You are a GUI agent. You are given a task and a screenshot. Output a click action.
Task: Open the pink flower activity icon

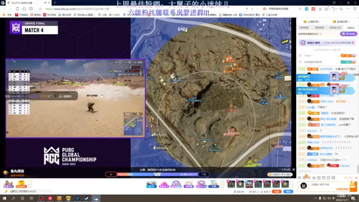(x=164, y=184)
